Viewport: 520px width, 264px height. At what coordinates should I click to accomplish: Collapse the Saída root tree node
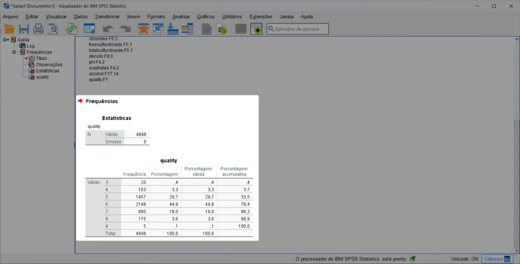(5, 40)
